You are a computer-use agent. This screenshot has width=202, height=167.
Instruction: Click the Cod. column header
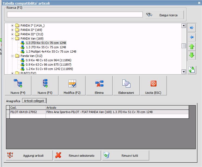point(27,108)
